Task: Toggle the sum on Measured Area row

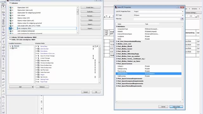Action: tap(95, 60)
